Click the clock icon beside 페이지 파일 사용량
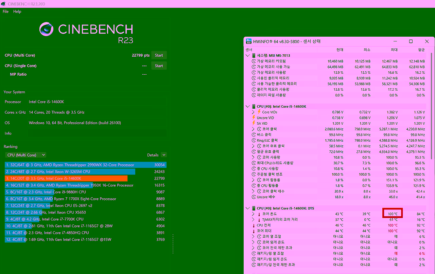The width and height of the screenshot is (435, 274). pos(254,95)
